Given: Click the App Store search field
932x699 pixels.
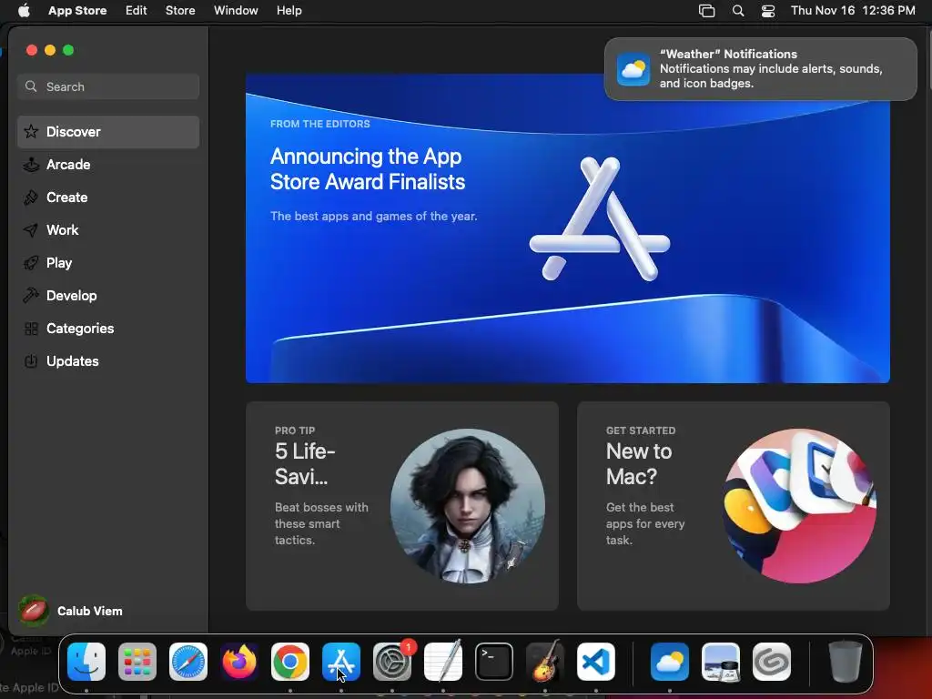Looking at the screenshot, I should (x=108, y=86).
